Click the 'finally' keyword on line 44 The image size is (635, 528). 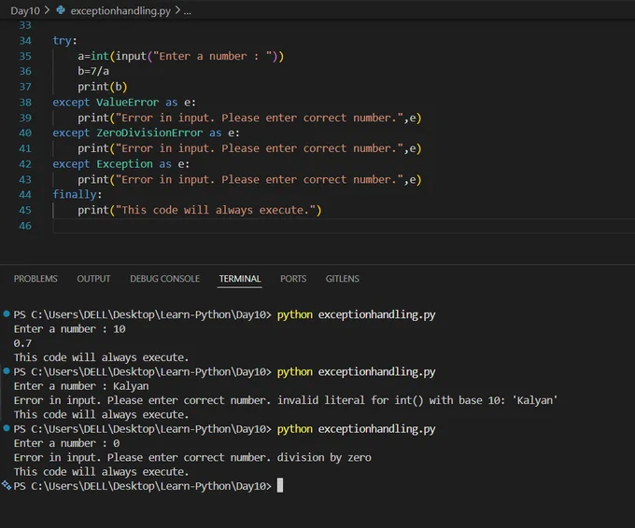[75, 195]
